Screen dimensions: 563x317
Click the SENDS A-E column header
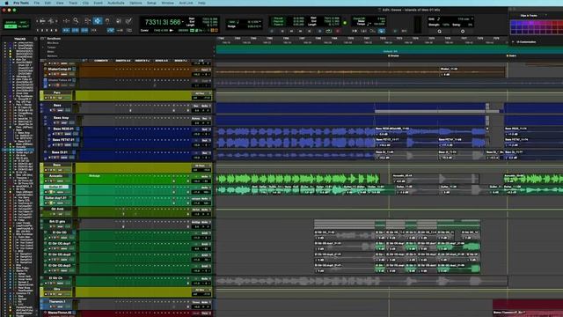point(162,61)
